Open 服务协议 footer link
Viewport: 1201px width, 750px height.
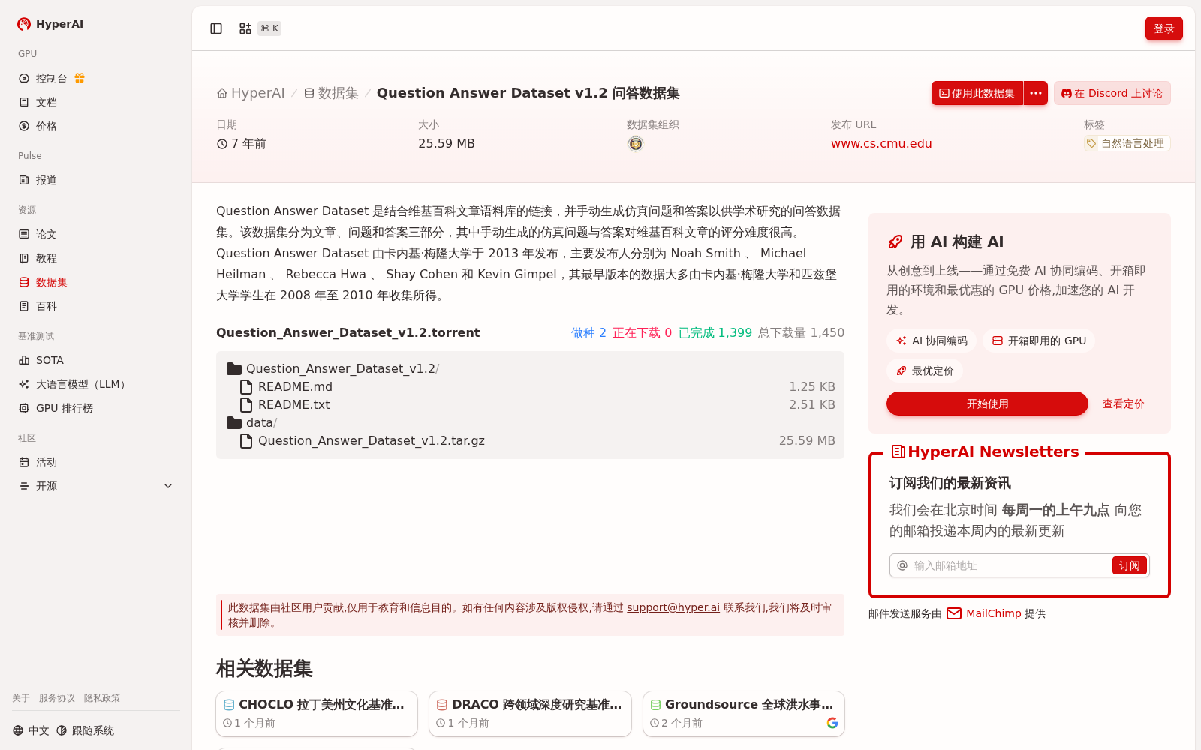click(57, 698)
